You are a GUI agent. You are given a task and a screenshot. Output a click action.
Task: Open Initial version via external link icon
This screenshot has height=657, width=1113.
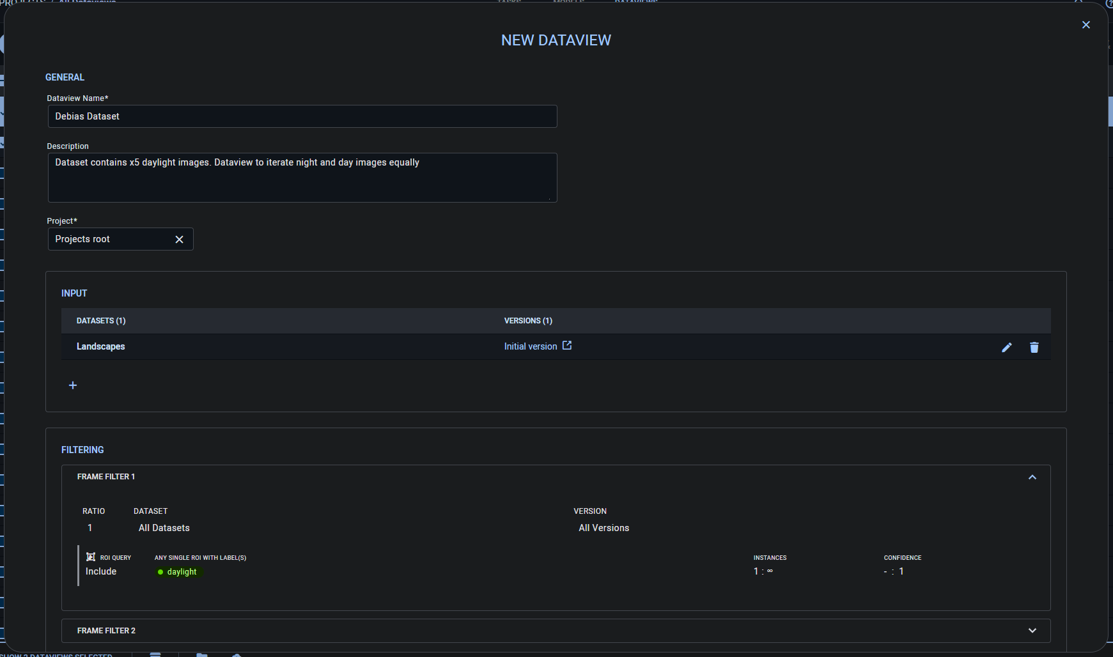point(567,344)
